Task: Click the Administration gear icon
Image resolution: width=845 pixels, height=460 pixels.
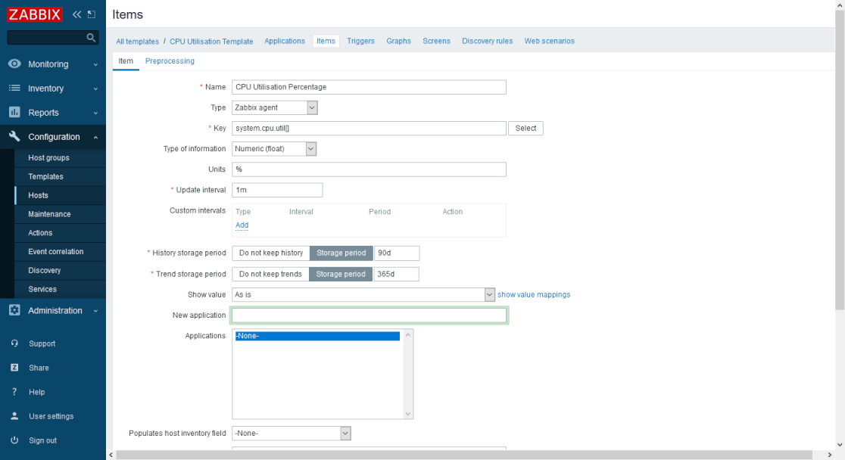Action: click(x=14, y=310)
